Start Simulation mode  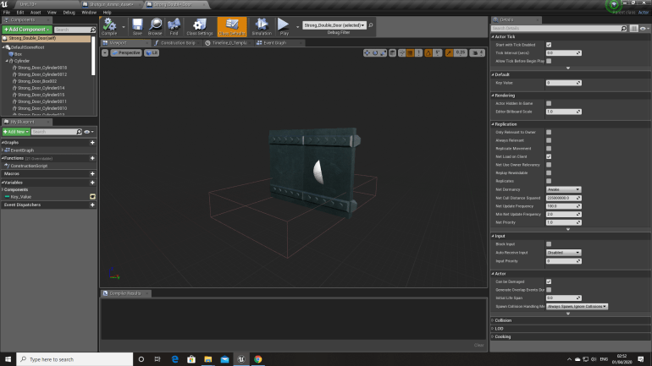pyautogui.click(x=262, y=26)
